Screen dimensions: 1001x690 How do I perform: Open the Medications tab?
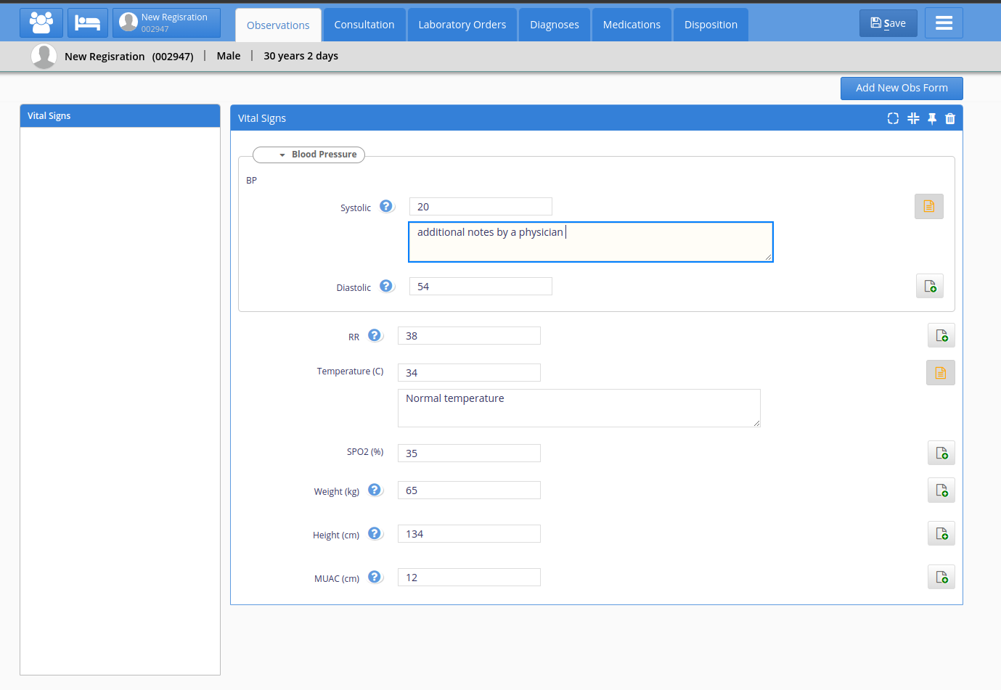point(632,25)
